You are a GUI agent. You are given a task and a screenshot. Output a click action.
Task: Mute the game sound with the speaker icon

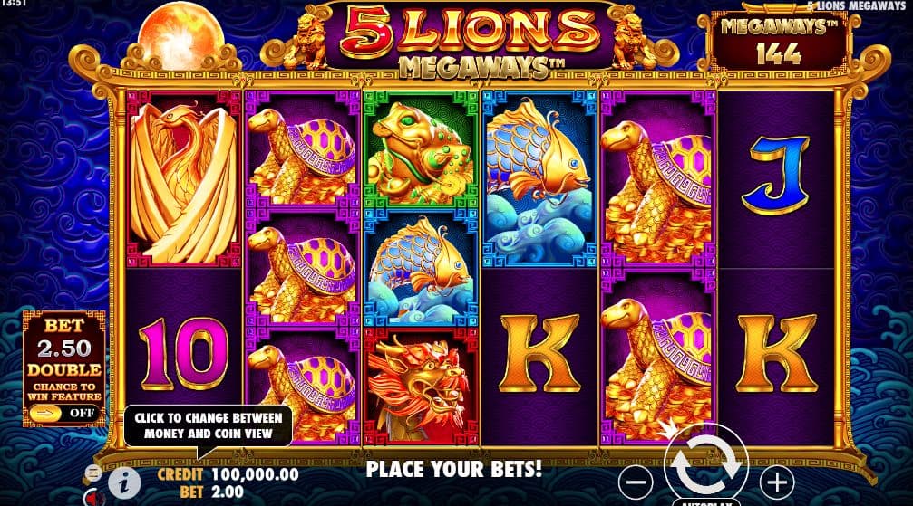92,498
